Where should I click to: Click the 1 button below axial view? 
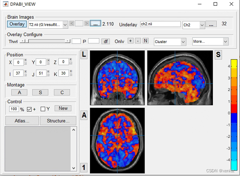click(x=84, y=168)
